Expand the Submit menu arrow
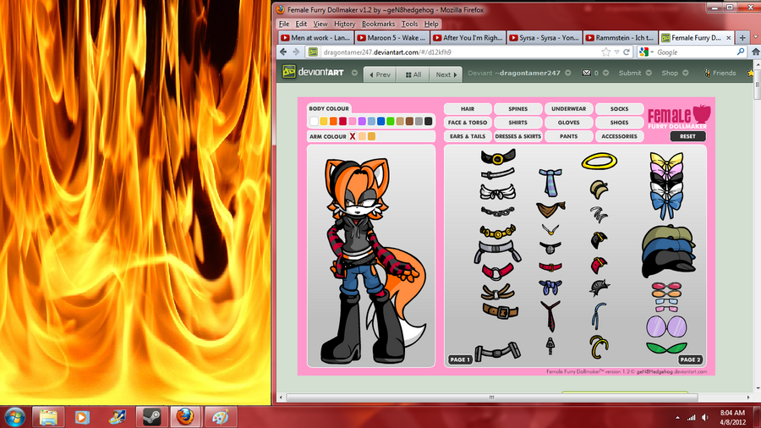 pyautogui.click(x=649, y=73)
